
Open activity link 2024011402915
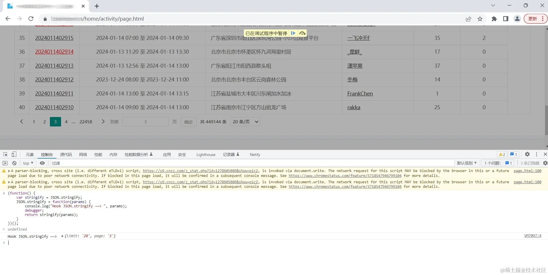tap(54, 38)
